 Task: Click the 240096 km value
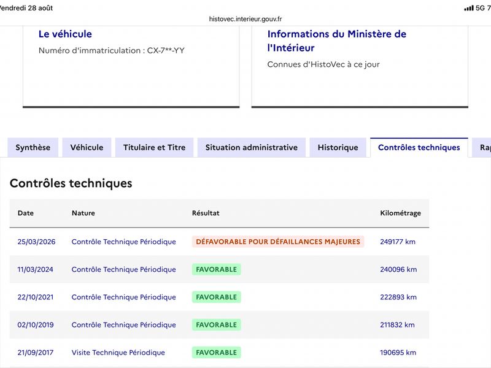(x=398, y=269)
